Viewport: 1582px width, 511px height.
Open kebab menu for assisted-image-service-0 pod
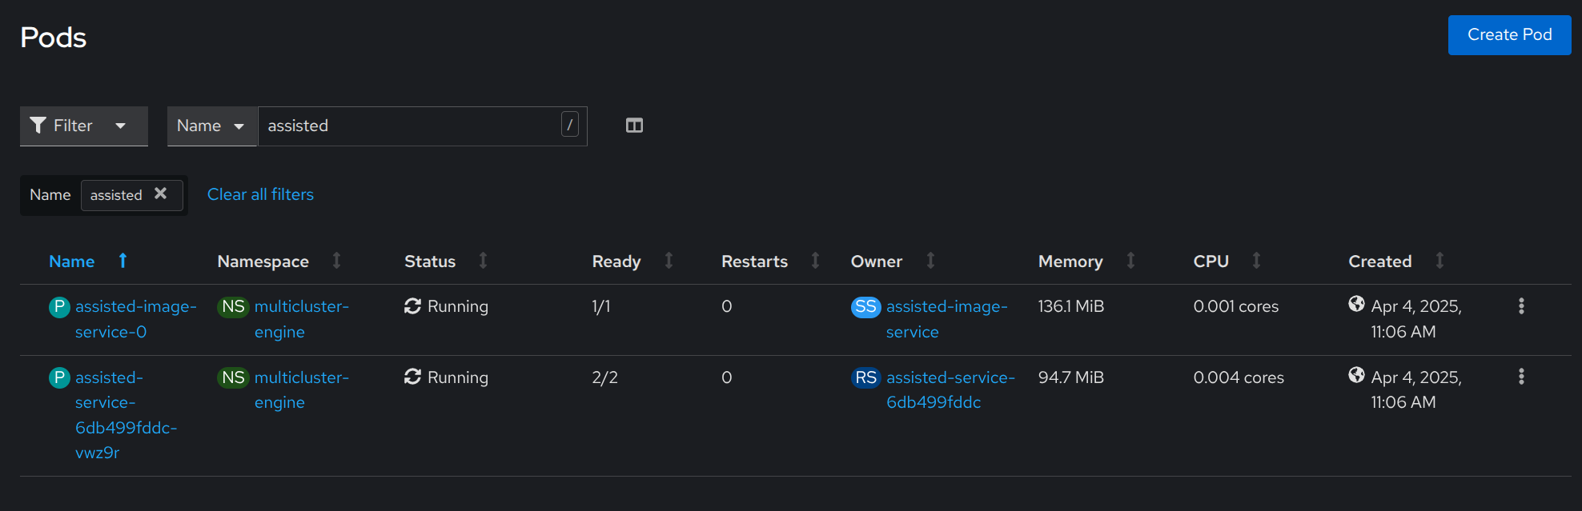1521,306
